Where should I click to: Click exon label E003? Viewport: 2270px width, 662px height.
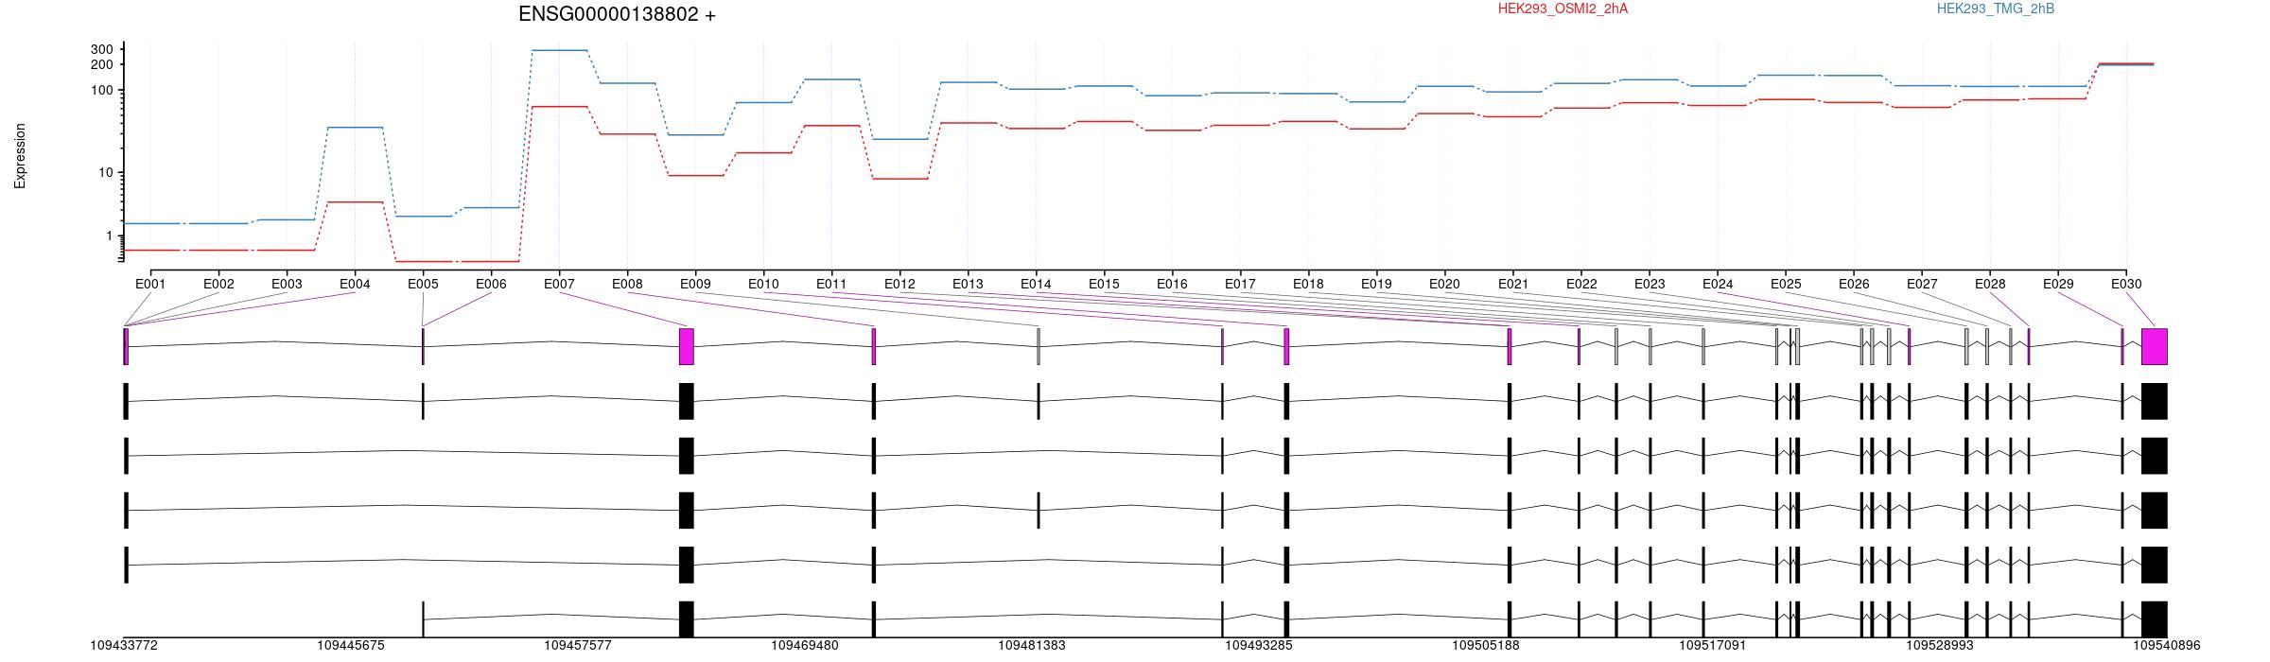click(287, 284)
